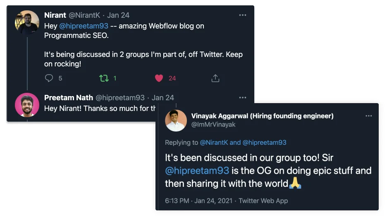
Task: Click the Twitter Web App source link
Action: pyautogui.click(x=263, y=201)
